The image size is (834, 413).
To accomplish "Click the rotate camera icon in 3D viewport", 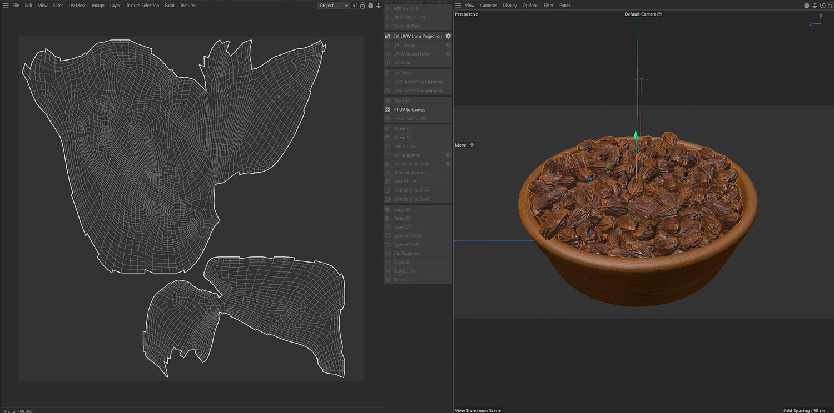I will click(821, 6).
